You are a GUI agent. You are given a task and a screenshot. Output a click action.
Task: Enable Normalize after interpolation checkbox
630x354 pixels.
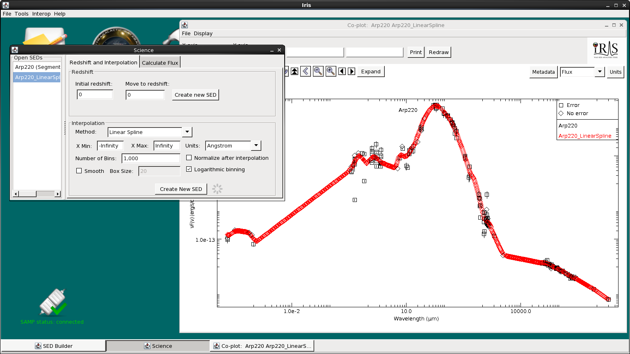pos(189,158)
